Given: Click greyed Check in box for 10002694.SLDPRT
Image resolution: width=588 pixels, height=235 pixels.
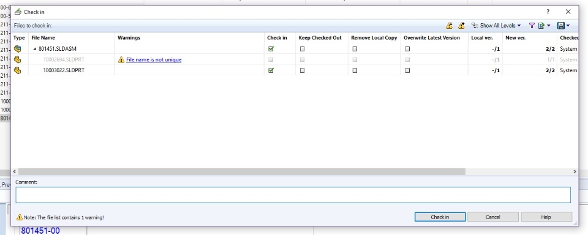Looking at the screenshot, I should [271, 59].
